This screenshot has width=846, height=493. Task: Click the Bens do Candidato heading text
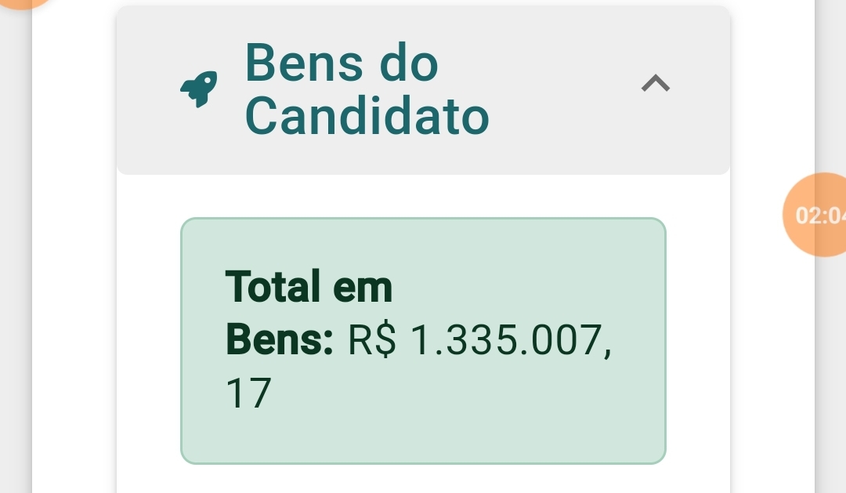[x=367, y=89]
